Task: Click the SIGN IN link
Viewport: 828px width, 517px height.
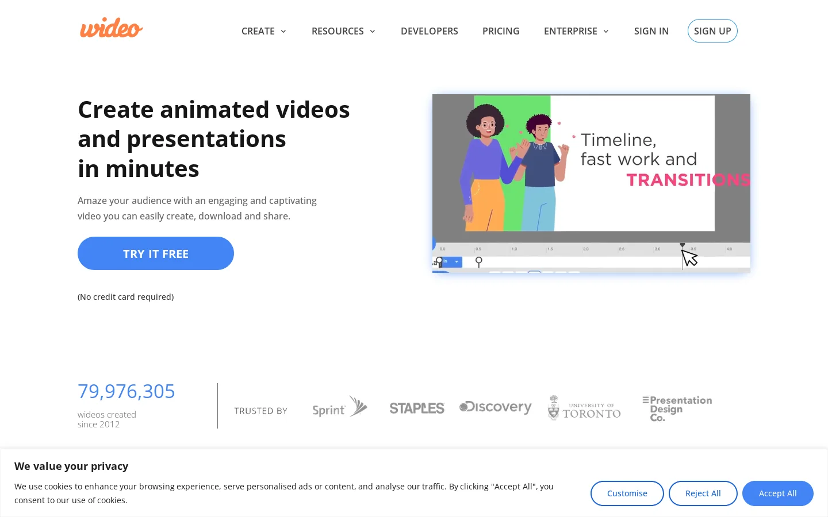Action: [651, 31]
